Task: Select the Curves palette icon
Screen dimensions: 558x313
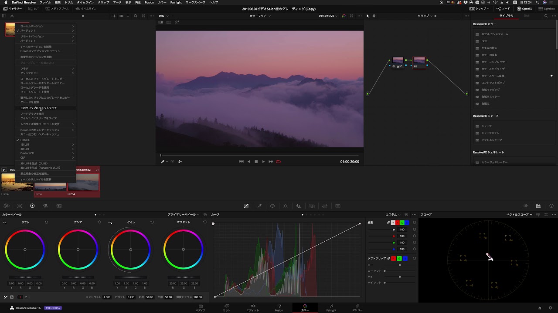Action: click(x=246, y=206)
